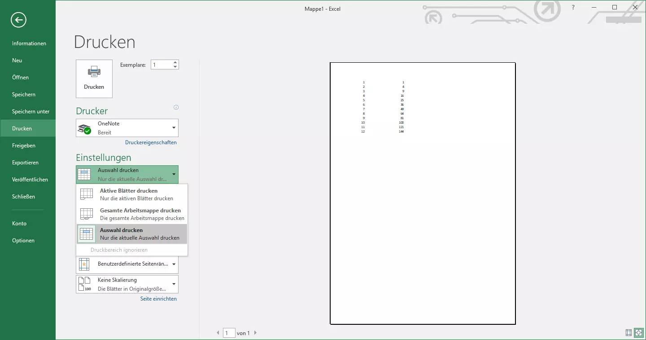This screenshot has height=340, width=646.
Task: Open the OneNote printer dropdown
Action: (174, 128)
